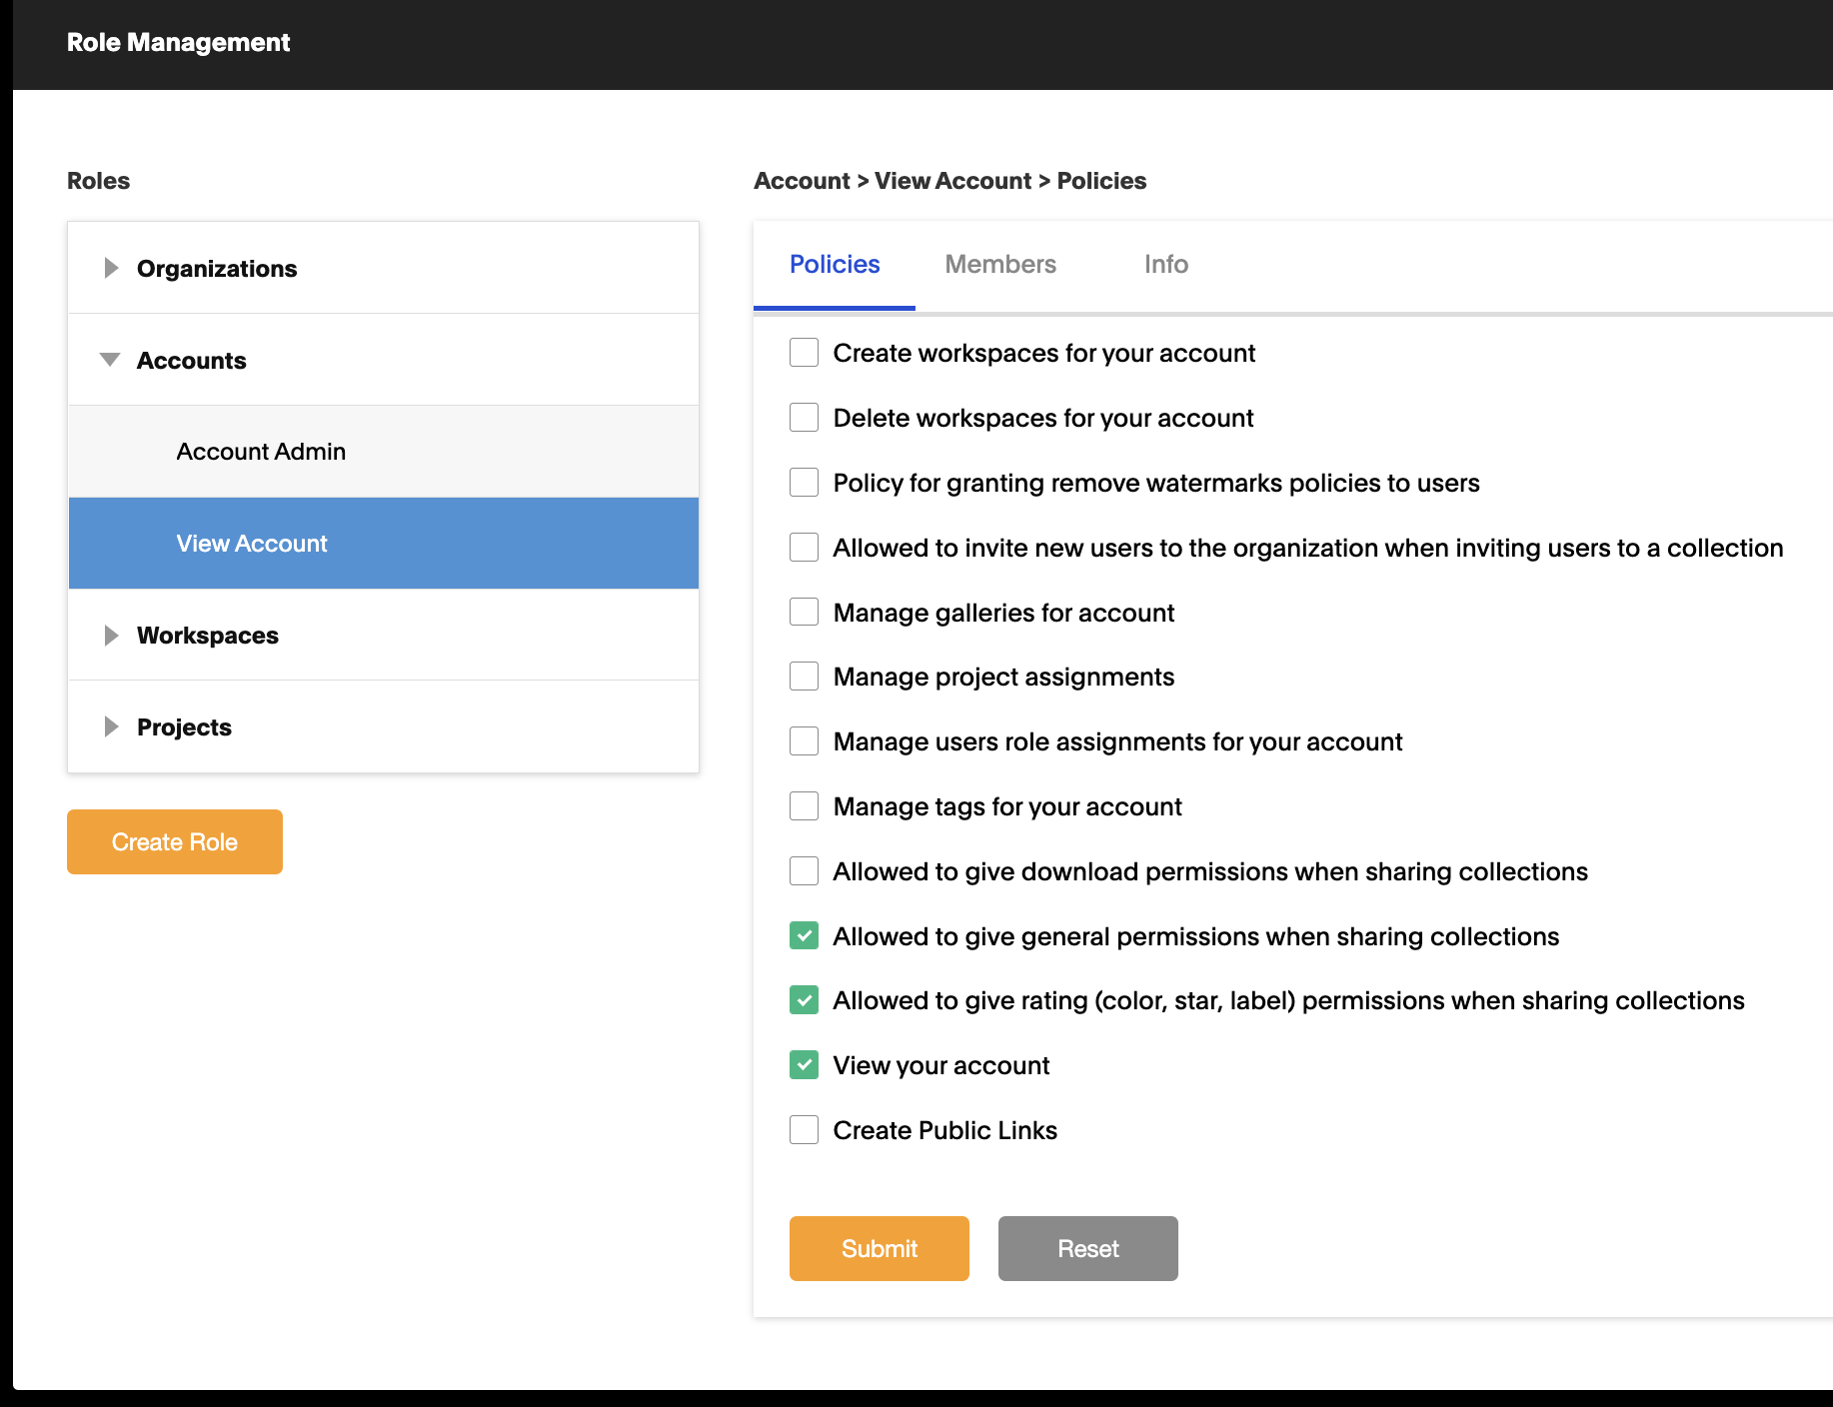The height and width of the screenshot is (1407, 1833).
Task: Click the Accounts row label
Action: 192,361
